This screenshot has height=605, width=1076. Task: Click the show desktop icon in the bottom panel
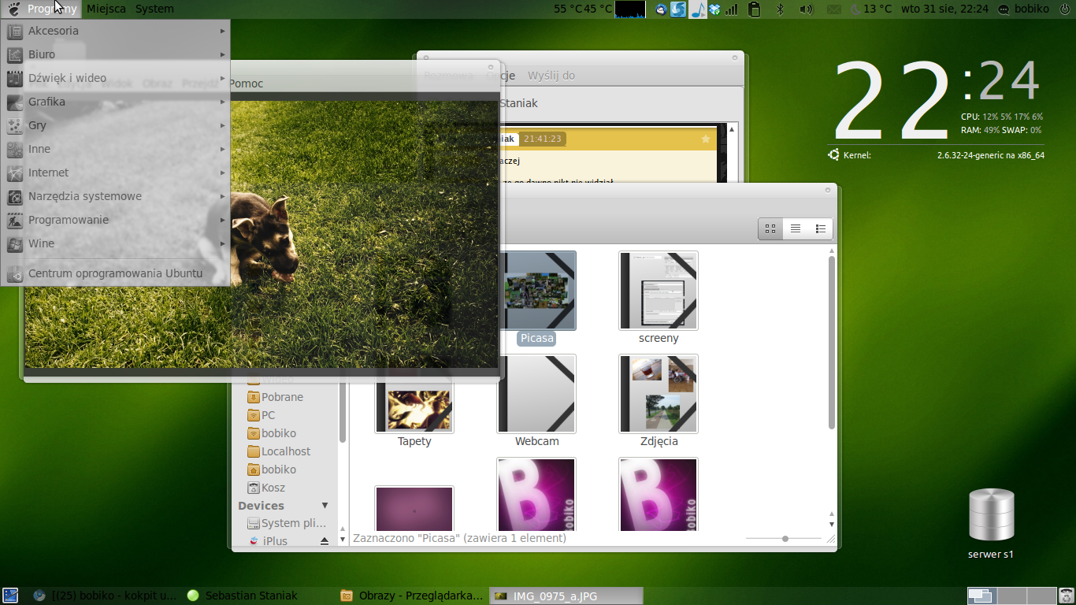pos(10,596)
